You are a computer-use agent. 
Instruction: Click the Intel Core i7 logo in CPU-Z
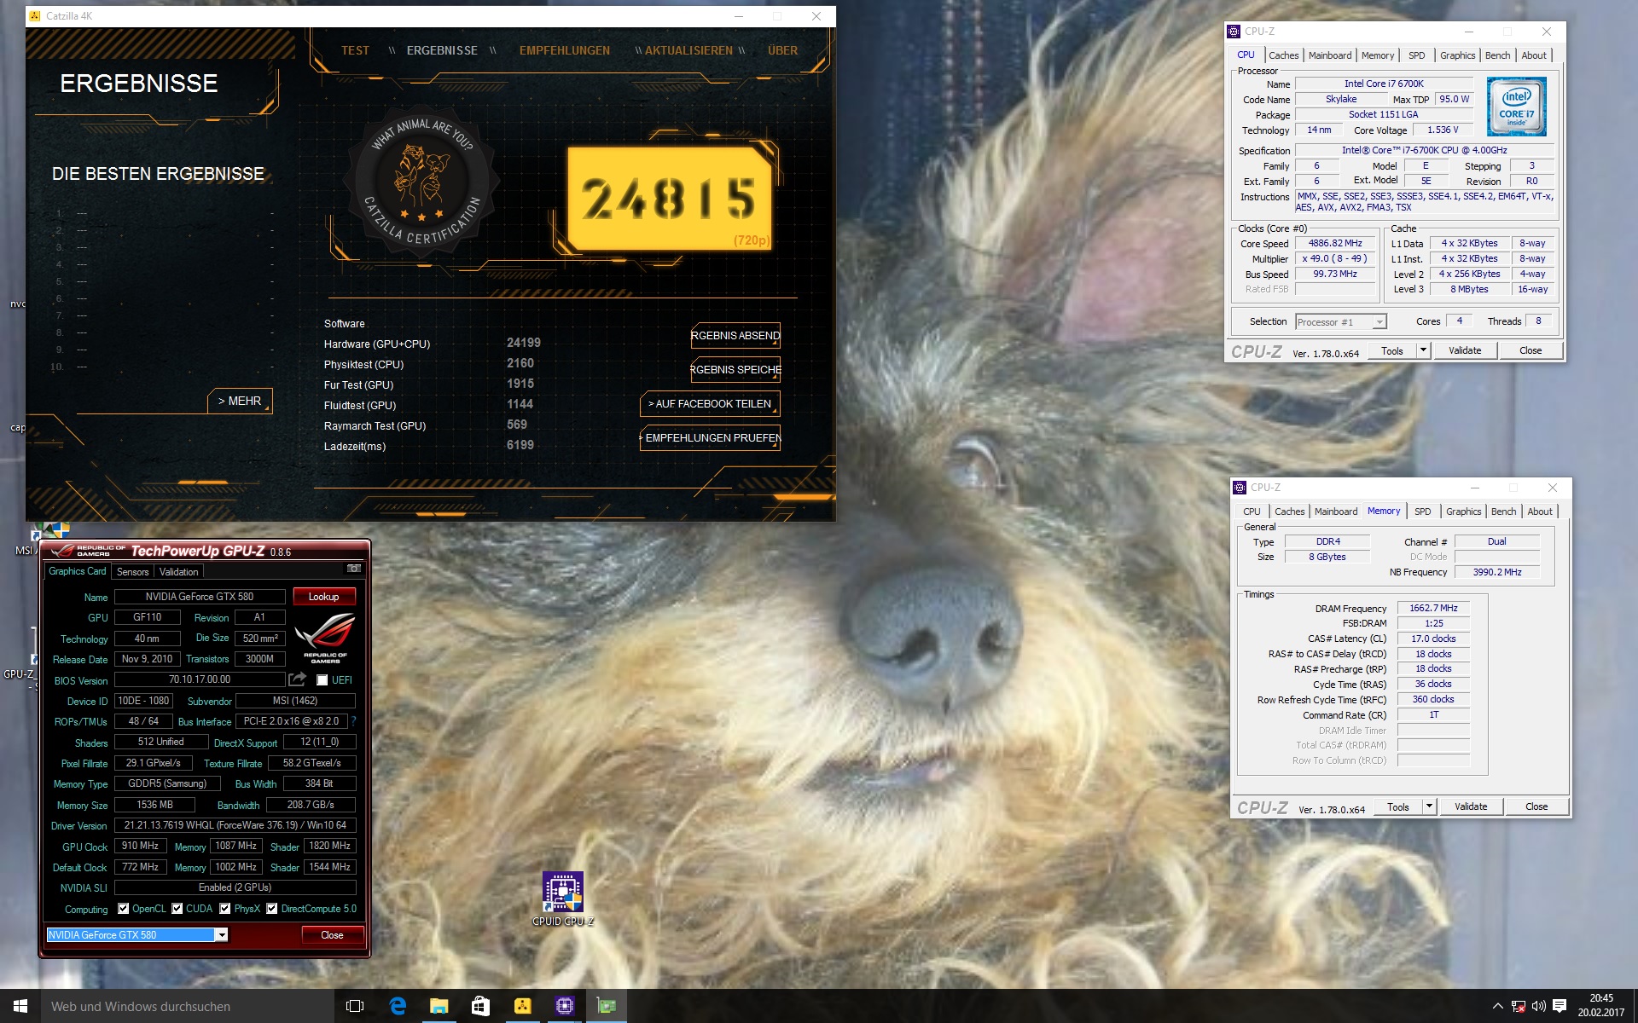pyautogui.click(x=1516, y=107)
